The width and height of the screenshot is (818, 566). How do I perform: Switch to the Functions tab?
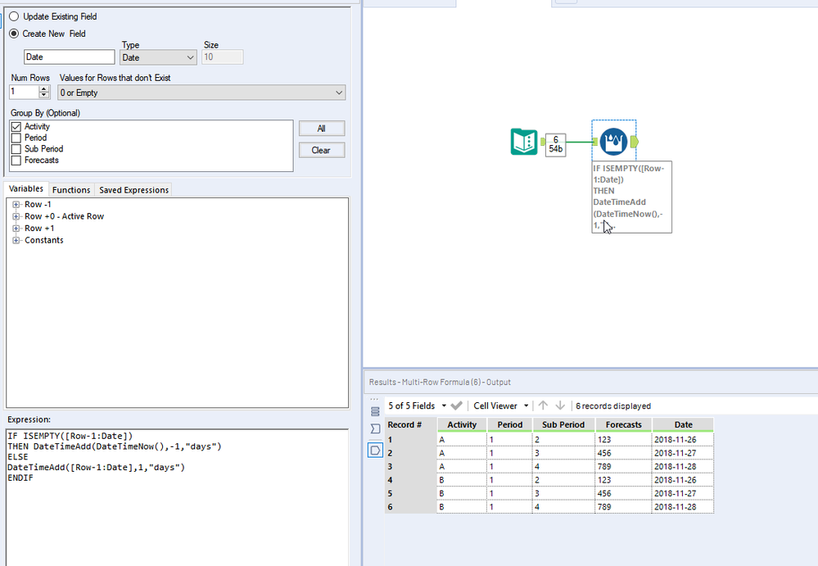[x=71, y=190]
